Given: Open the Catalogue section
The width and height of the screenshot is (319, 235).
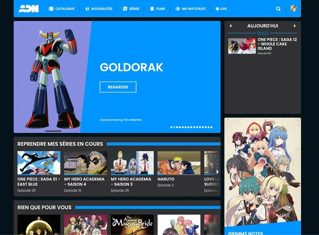Looking at the screenshot, I should (61, 9).
